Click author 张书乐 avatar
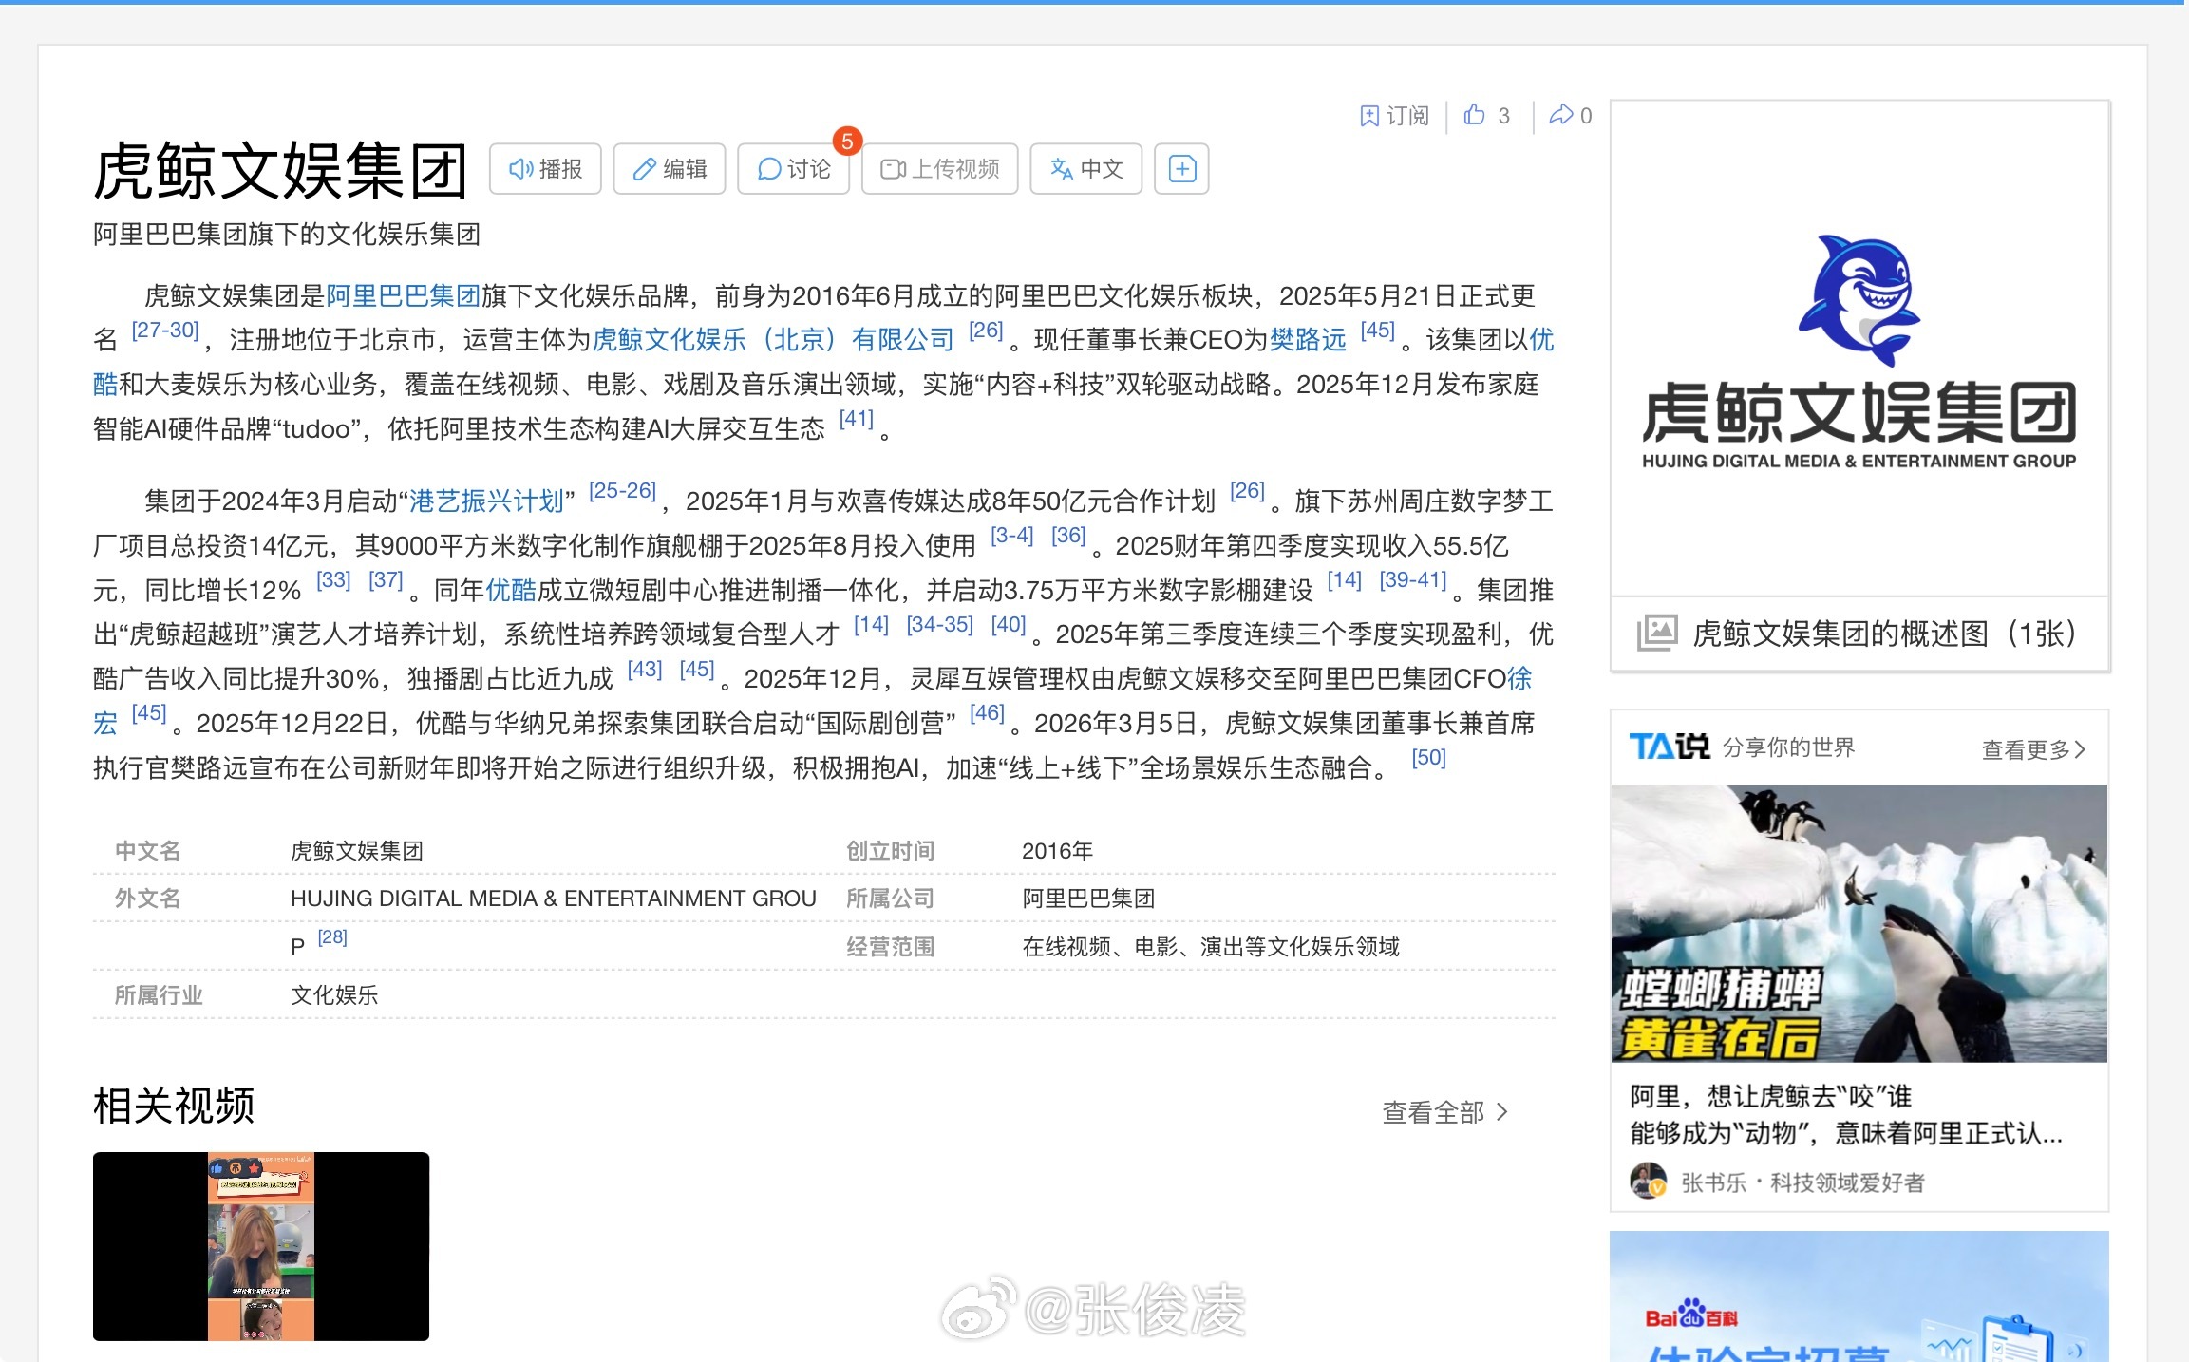 (1649, 1182)
